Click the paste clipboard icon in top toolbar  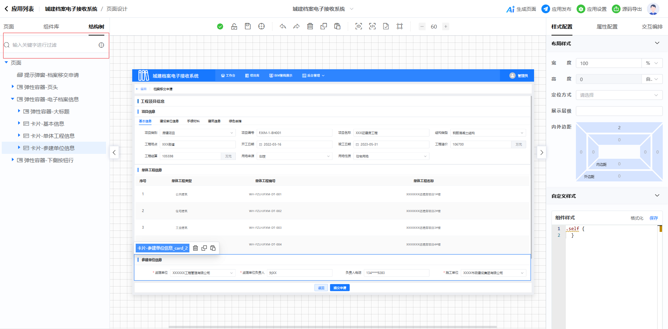337,26
